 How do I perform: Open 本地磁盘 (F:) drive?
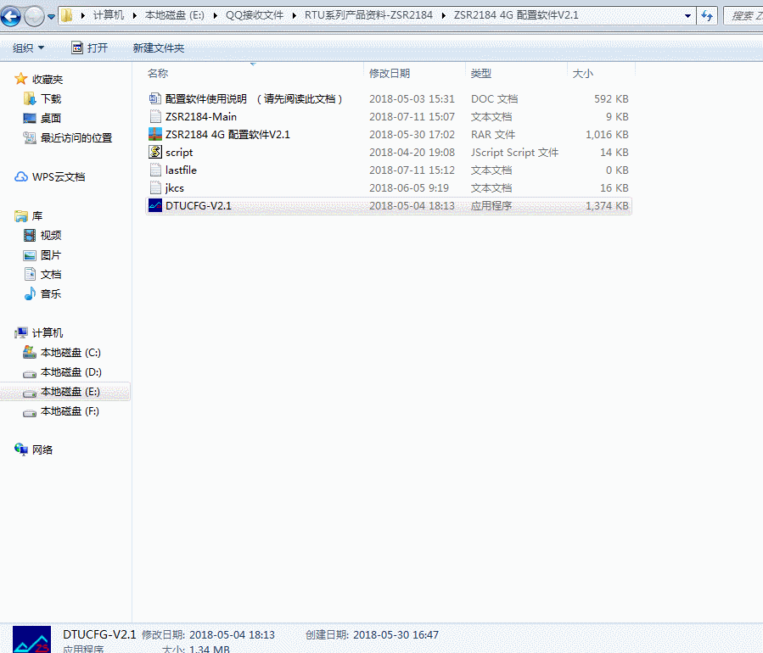coord(70,411)
